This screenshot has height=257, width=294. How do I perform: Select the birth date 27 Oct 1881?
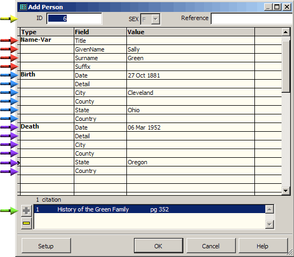click(x=191, y=75)
